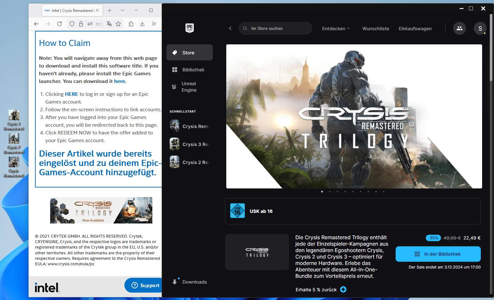494x300 pixels.
Task: Expand Firefox toolbar overflow chevrons
Action: click(x=154, y=24)
